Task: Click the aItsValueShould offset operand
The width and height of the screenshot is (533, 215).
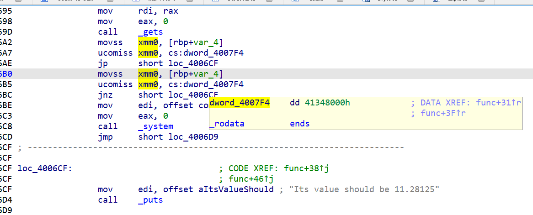Action: (x=236, y=189)
